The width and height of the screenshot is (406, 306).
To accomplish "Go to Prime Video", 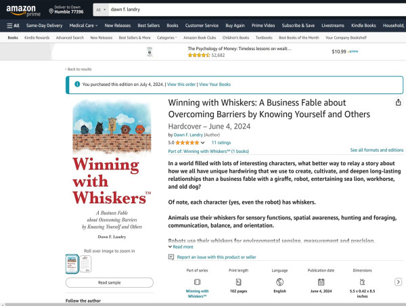I will (263, 26).
